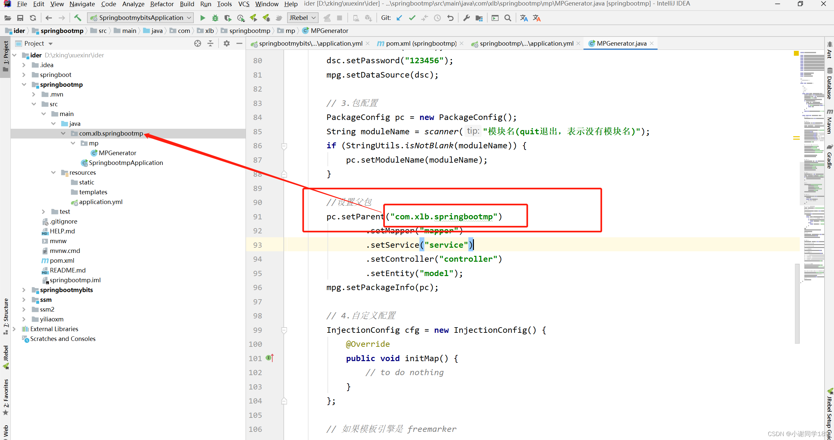
Task: Click the Revert changes toolbar icon
Action: [451, 18]
